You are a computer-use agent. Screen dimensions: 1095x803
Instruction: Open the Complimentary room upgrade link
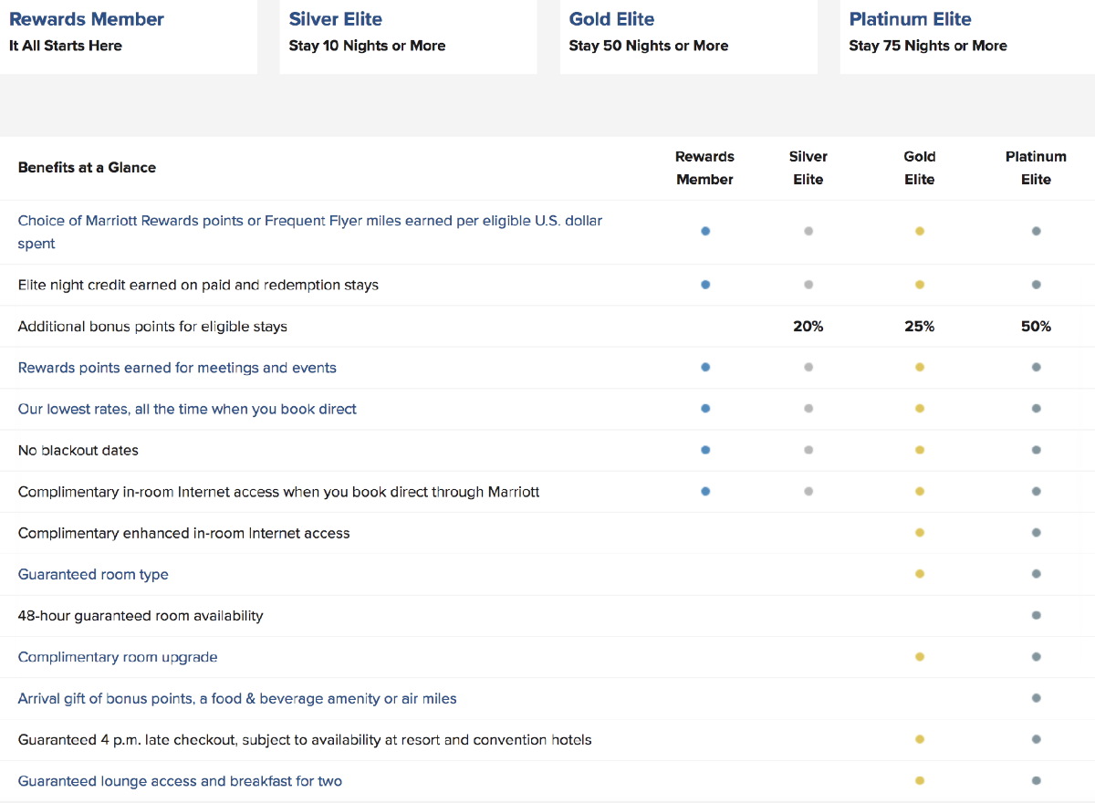[x=118, y=657]
